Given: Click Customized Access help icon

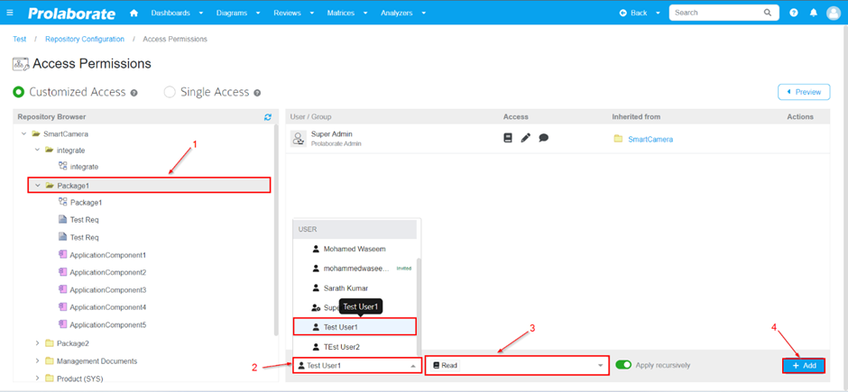Looking at the screenshot, I should click(x=134, y=93).
